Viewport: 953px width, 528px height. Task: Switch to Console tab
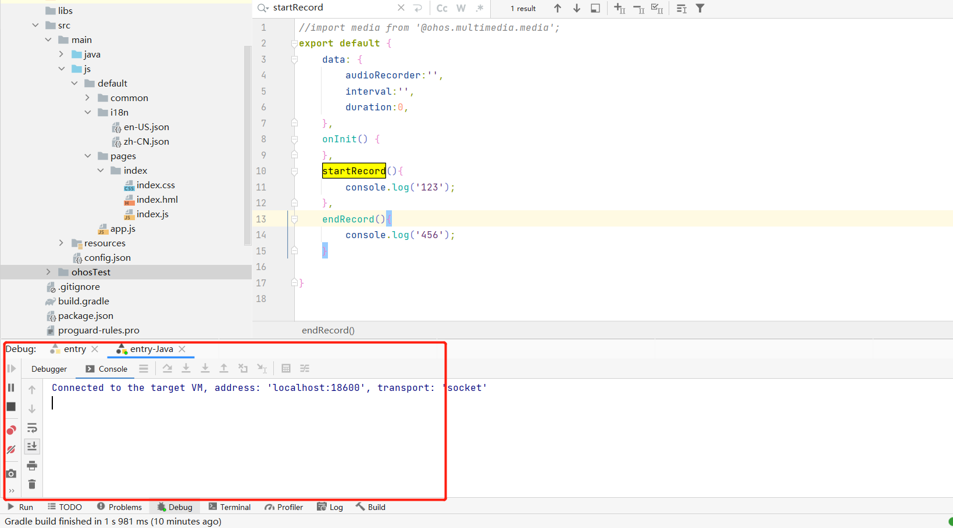coord(106,369)
